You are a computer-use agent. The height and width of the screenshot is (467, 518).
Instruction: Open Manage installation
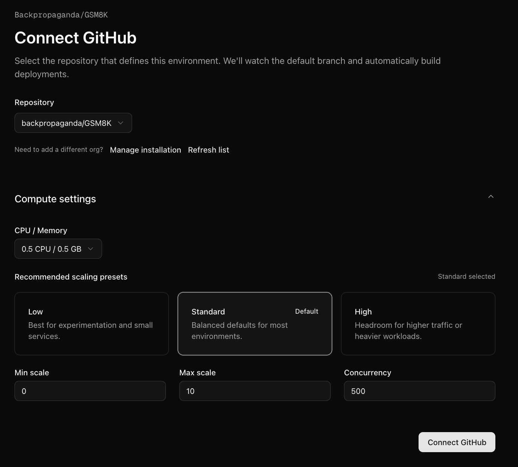[x=145, y=150]
